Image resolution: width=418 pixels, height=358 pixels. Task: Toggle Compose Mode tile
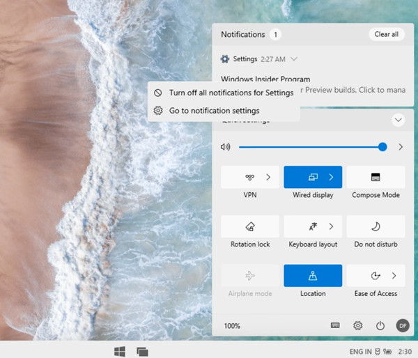(376, 177)
